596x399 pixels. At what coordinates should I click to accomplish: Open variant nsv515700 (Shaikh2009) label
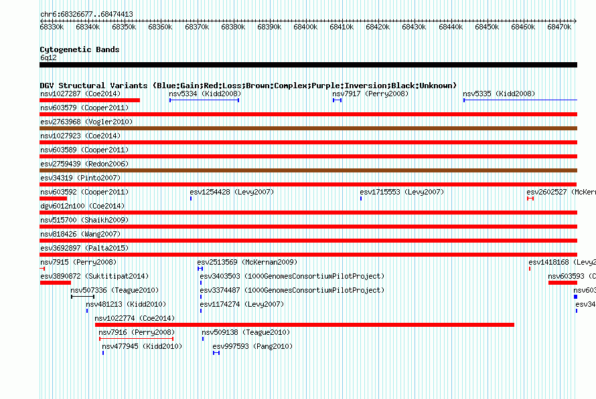pyautogui.click(x=84, y=220)
